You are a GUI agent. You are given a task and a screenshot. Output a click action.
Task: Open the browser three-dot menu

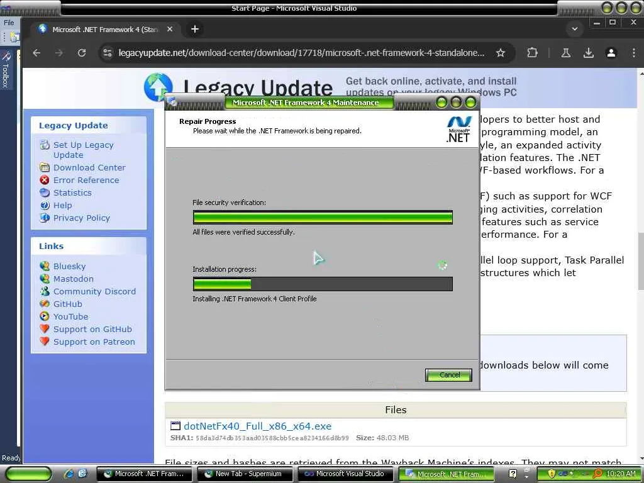click(634, 53)
